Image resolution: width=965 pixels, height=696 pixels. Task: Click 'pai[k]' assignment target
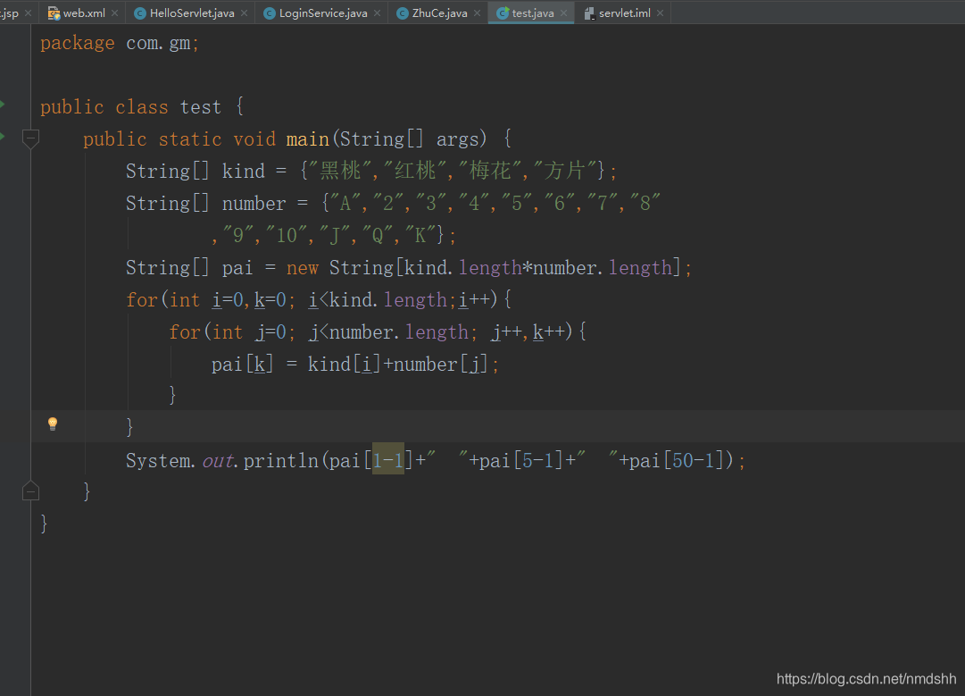click(243, 365)
